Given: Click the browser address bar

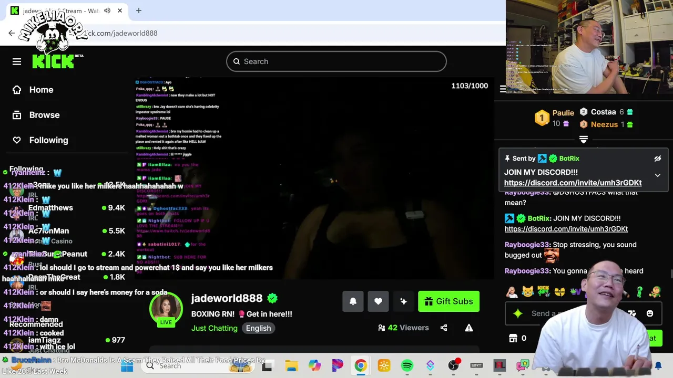Looking at the screenshot, I should pos(252,33).
